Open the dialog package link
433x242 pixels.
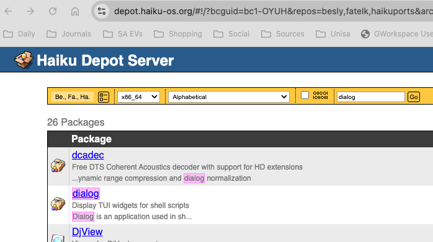coord(86,194)
